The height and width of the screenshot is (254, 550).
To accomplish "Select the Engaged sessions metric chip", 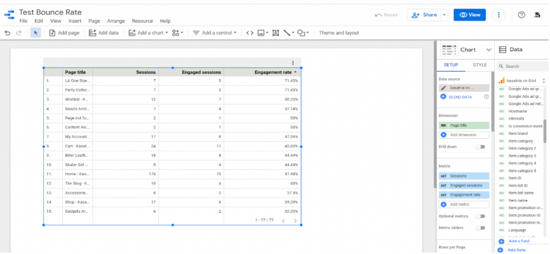I will [464, 185].
